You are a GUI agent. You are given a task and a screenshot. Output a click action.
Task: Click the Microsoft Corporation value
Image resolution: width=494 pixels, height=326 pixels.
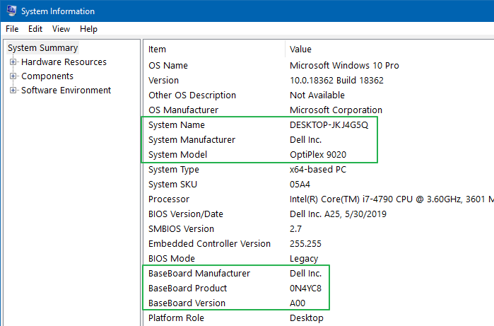336,110
